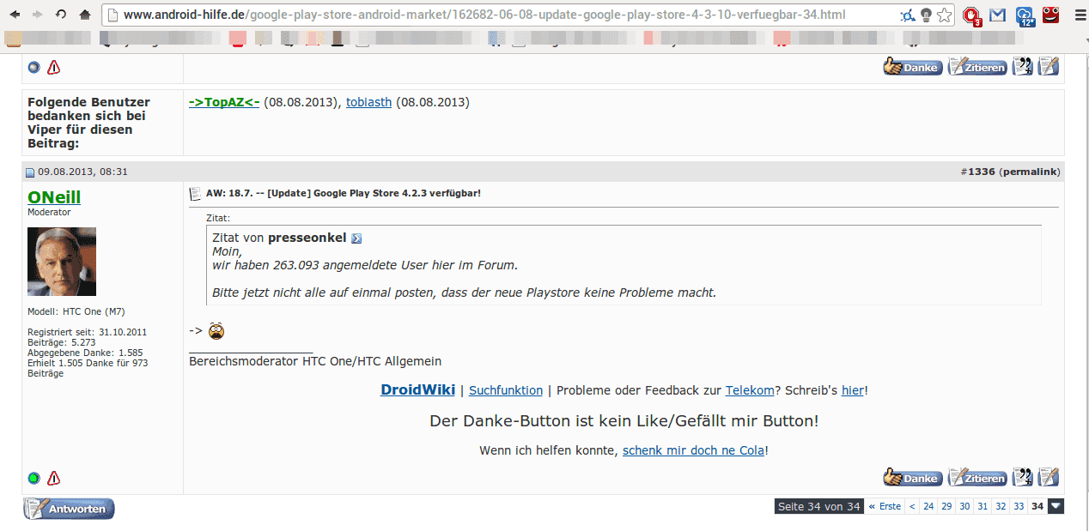Click the quick reply icon on ONeill's post
Image resolution: width=1089 pixels, height=531 pixels.
tap(1049, 478)
